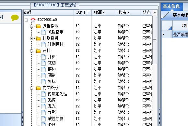Sort by the 状态 column header

click(147, 12)
